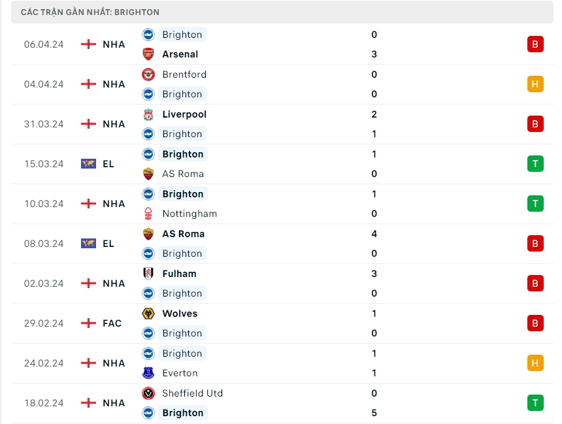562x424 pixels.
Task: Click the Everton club crest icon
Action: pos(148,373)
